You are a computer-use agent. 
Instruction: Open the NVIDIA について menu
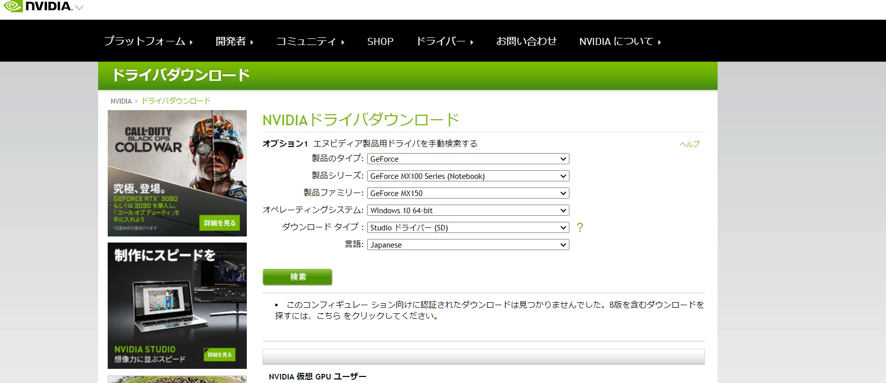[x=620, y=41]
